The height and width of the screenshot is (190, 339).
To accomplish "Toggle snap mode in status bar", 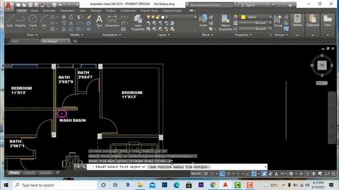I will pos(212,174).
